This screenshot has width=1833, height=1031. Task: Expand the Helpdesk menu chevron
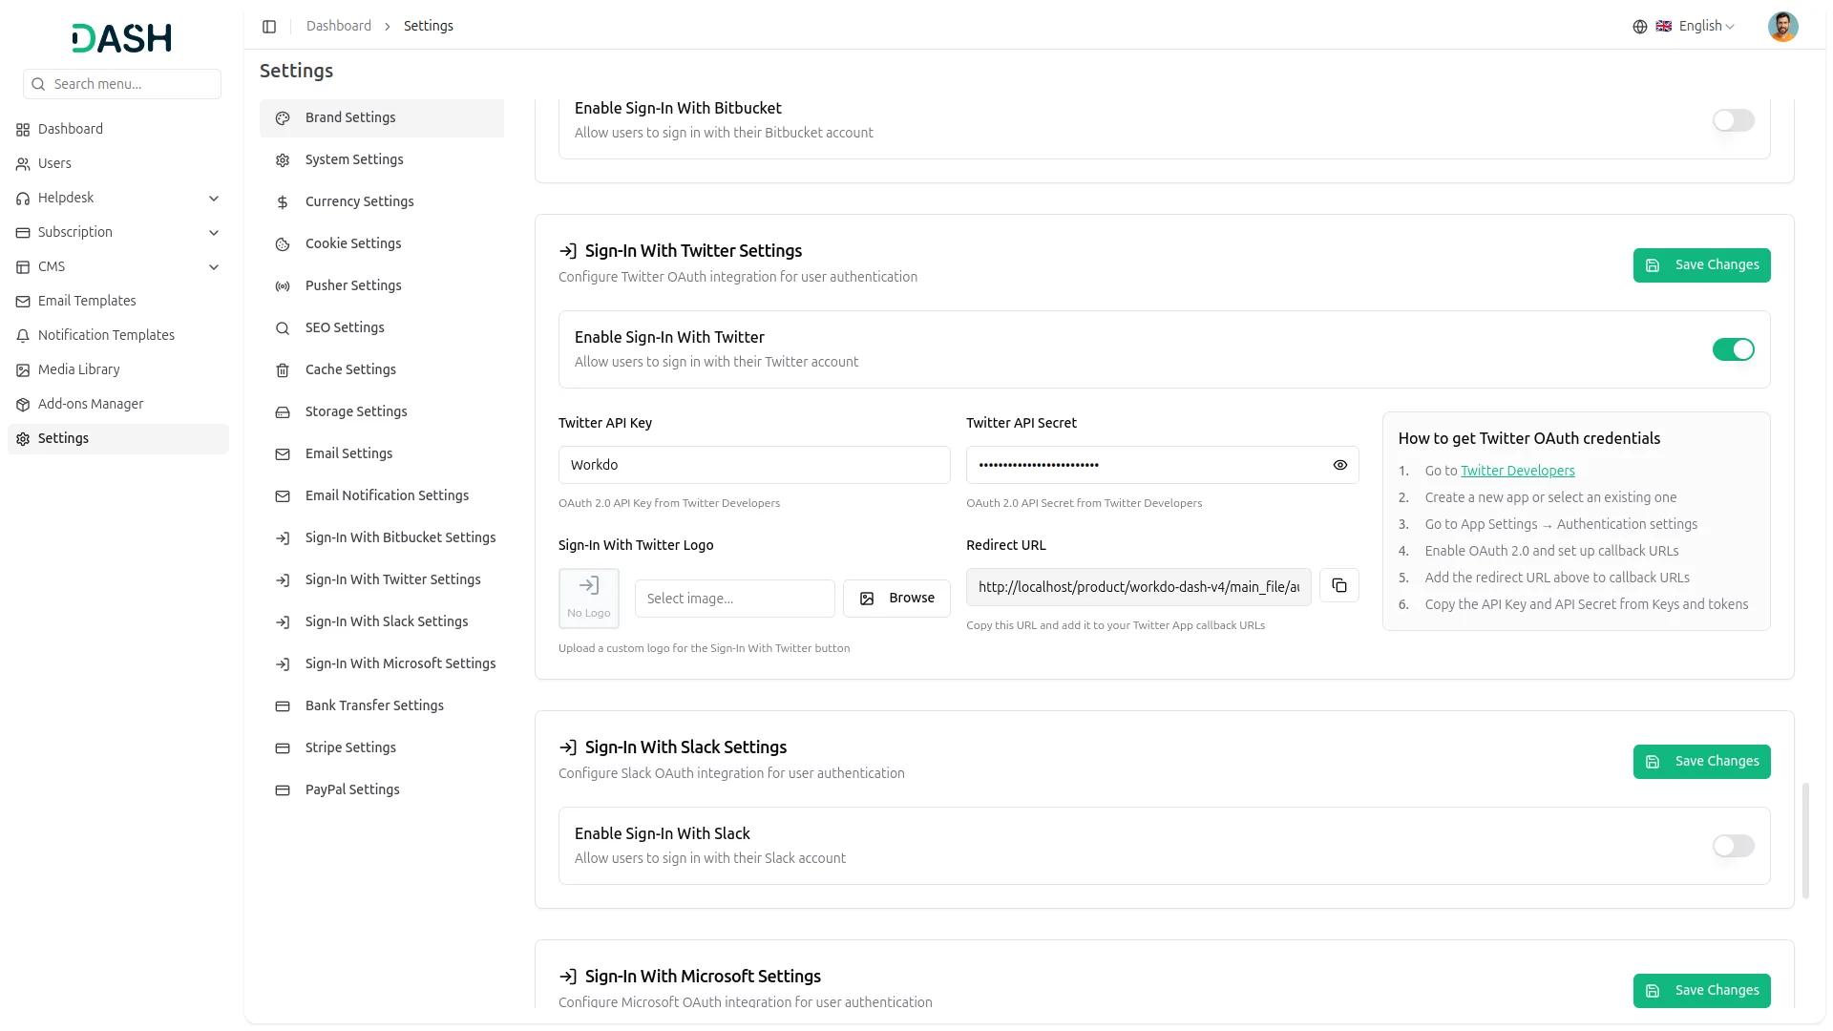(214, 199)
